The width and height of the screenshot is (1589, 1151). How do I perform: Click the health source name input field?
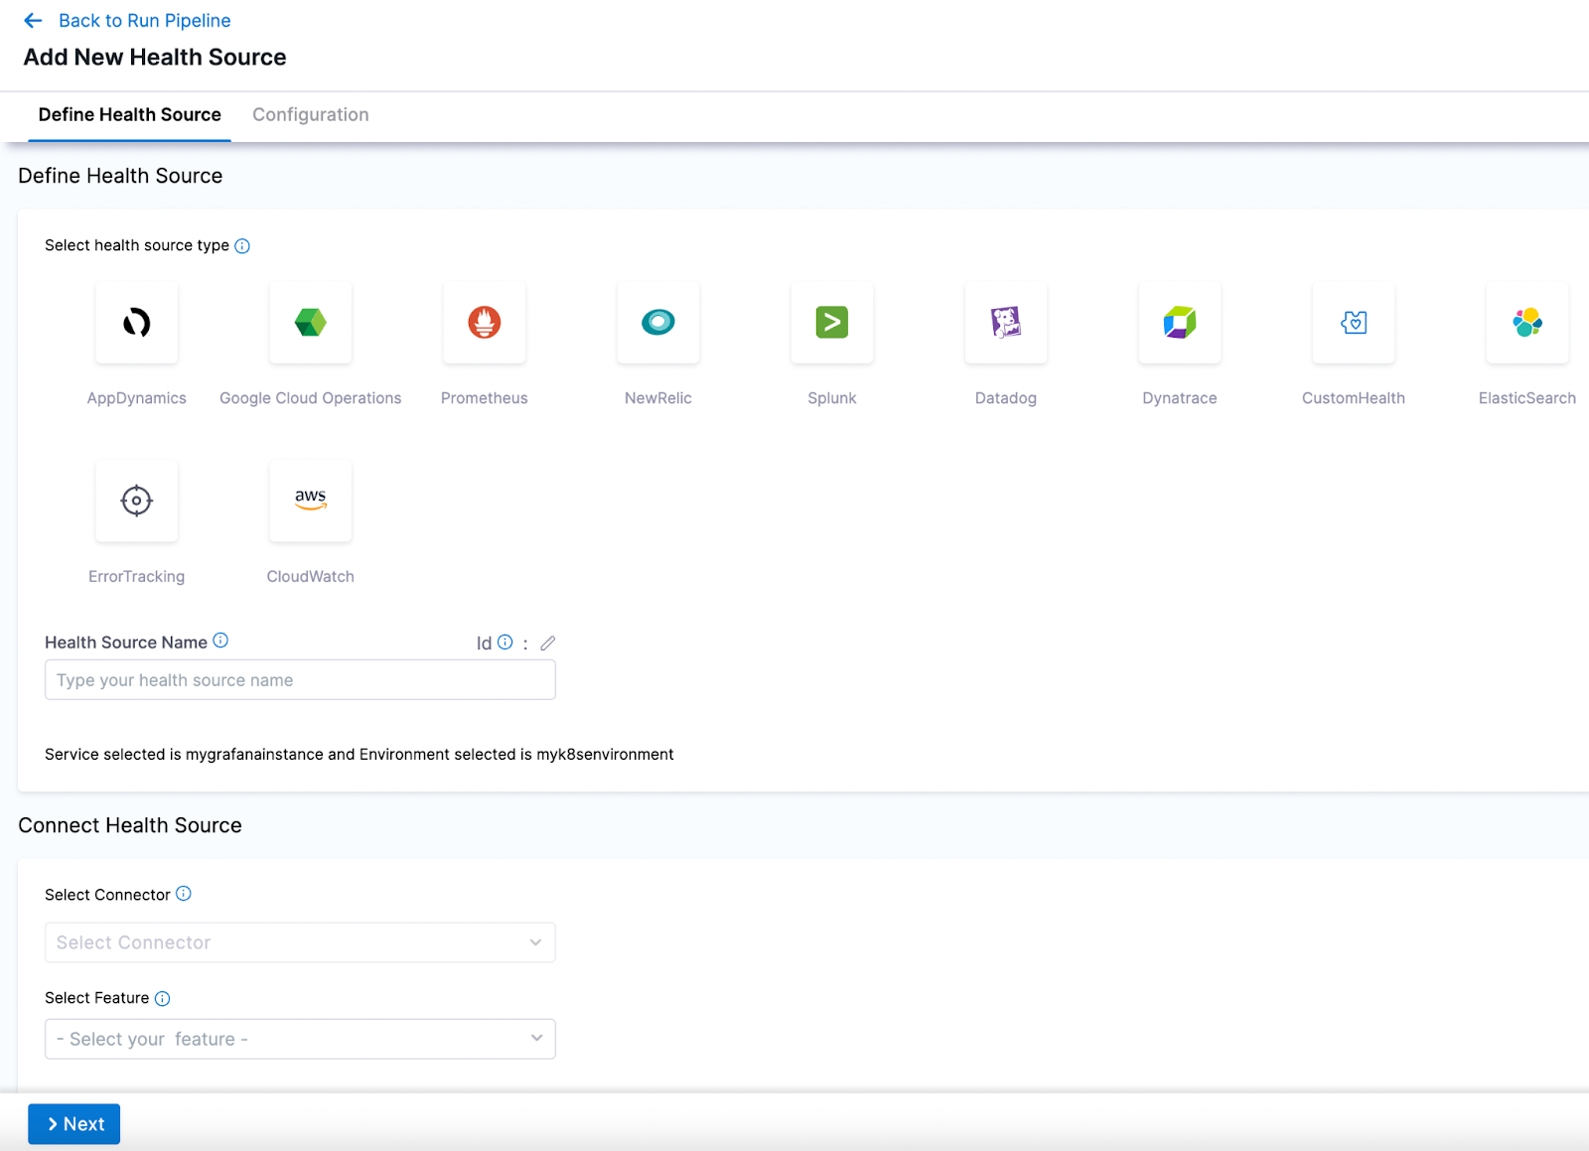(x=300, y=679)
